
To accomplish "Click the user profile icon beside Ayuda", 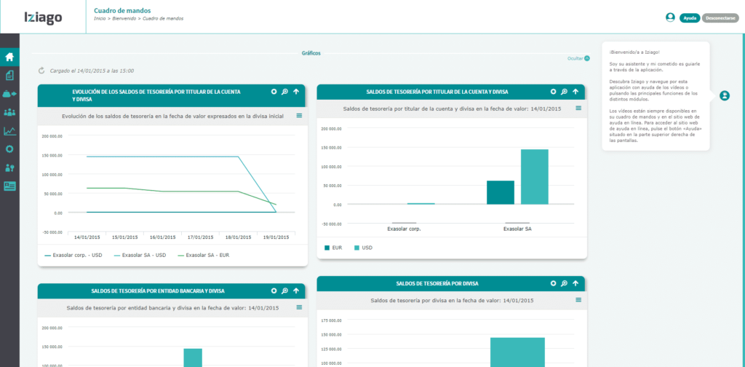I will (670, 17).
